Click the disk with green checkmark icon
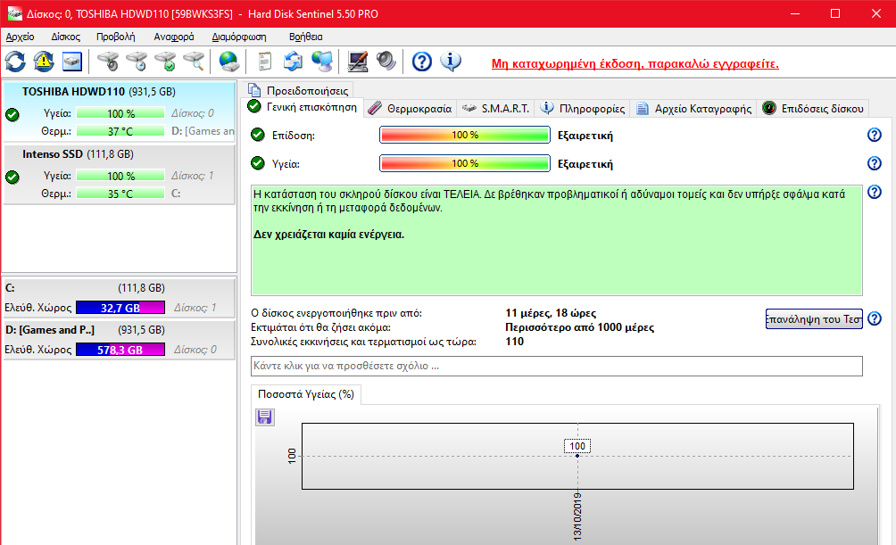 (x=165, y=62)
